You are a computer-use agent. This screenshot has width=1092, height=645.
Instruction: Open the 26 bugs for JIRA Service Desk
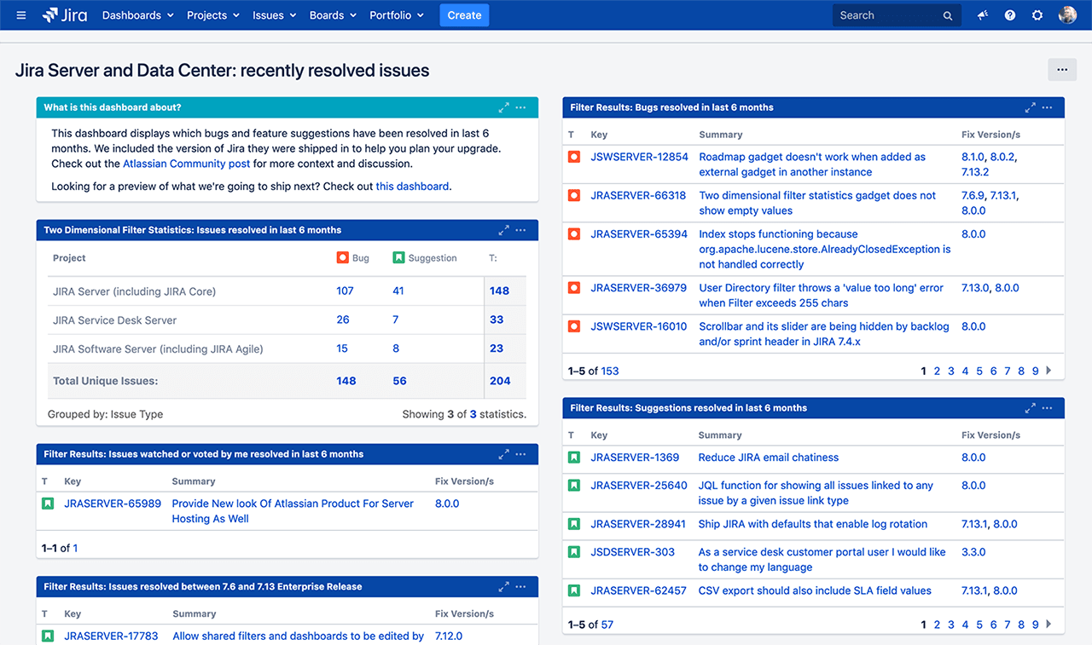(343, 320)
